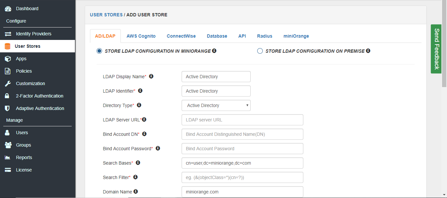Click info icon next to Directory Type
This screenshot has height=198, width=447.
pos(139,105)
